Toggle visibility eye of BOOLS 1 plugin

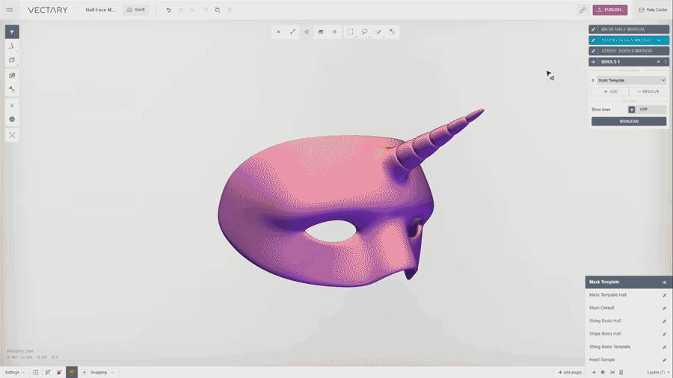pos(594,62)
